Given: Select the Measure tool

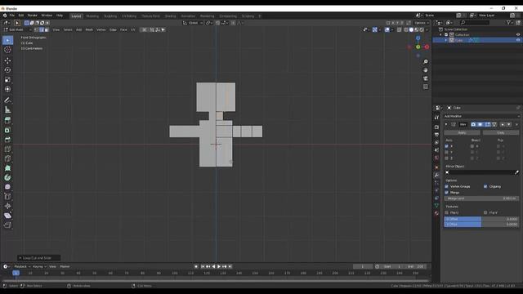Looking at the screenshot, I should coord(7,109).
